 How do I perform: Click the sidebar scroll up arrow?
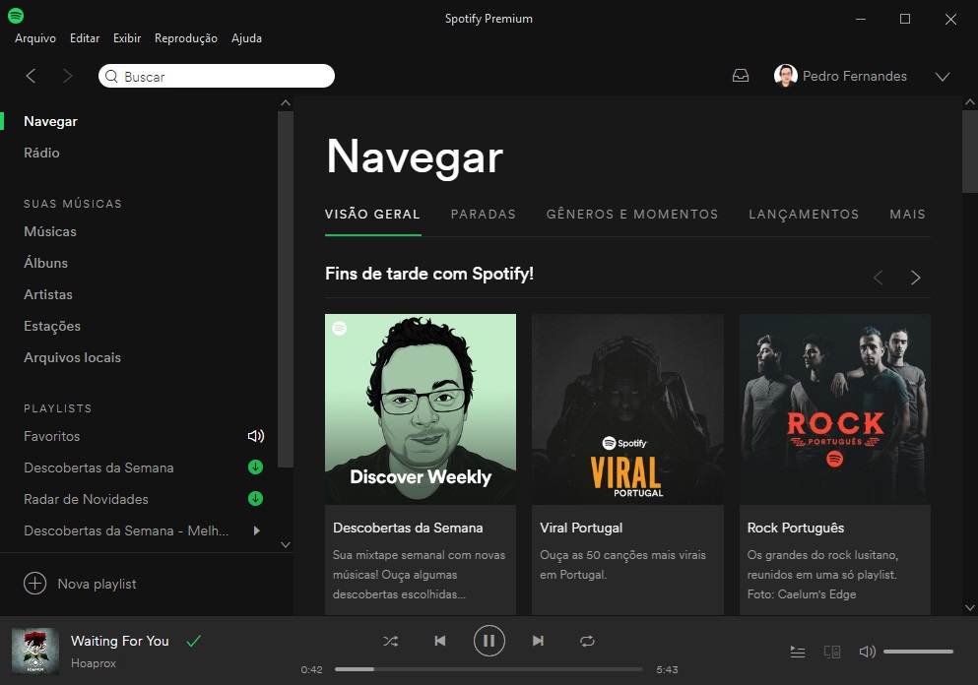(286, 102)
